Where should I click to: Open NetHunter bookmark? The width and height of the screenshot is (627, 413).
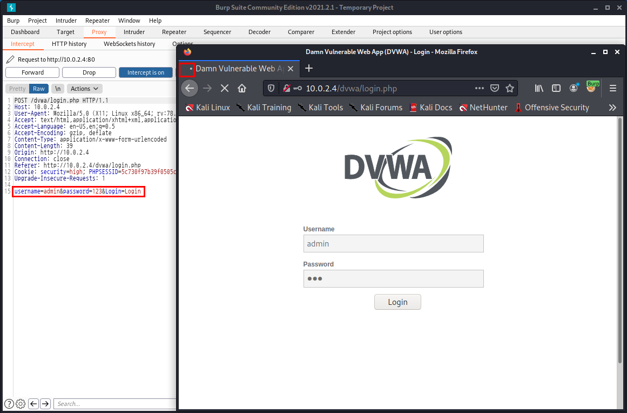click(483, 107)
